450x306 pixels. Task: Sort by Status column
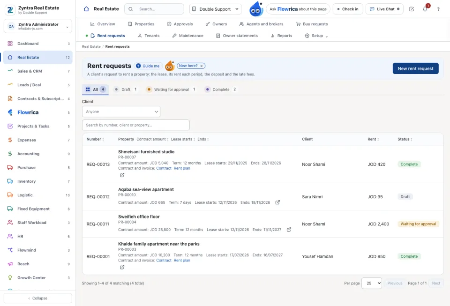tap(405, 139)
